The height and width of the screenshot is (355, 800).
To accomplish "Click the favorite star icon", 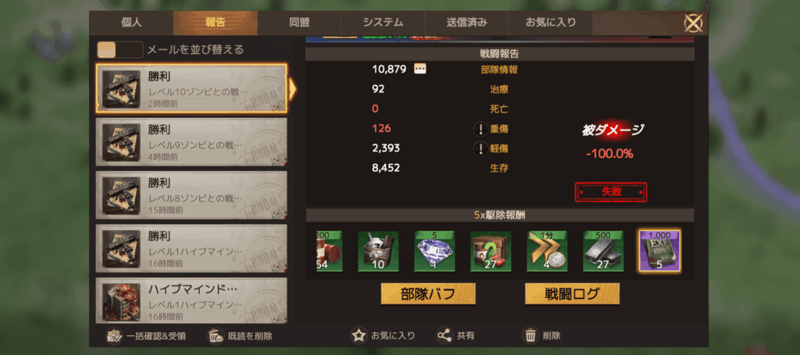I will pos(359,335).
